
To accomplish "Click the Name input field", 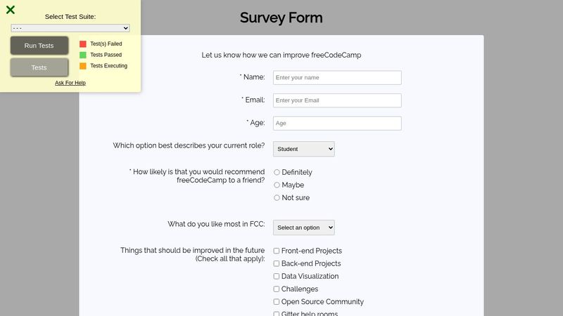I will 337,77.
